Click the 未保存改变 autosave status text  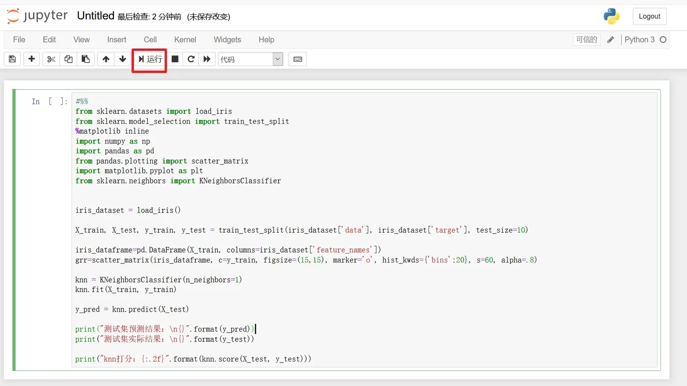[209, 17]
